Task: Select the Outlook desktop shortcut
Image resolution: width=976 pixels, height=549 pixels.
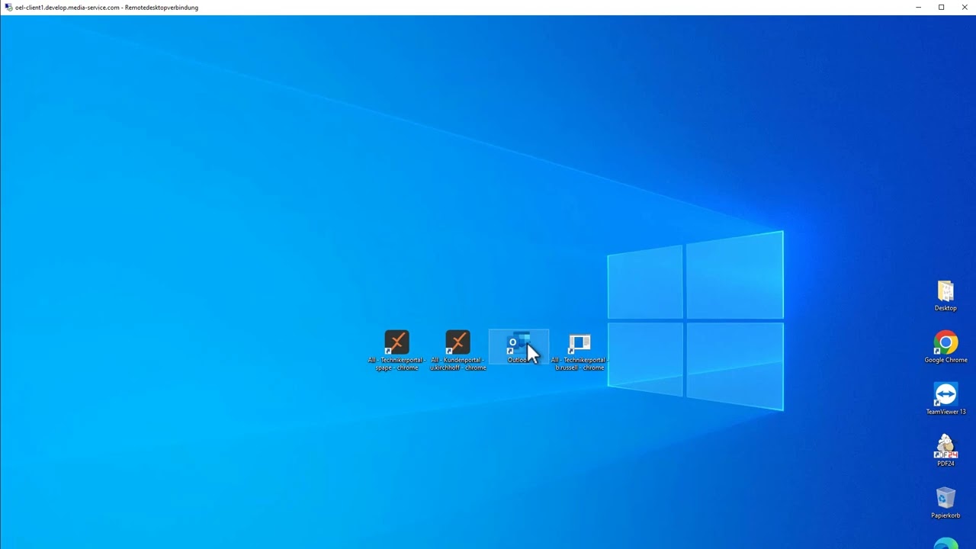Action: [x=518, y=347]
